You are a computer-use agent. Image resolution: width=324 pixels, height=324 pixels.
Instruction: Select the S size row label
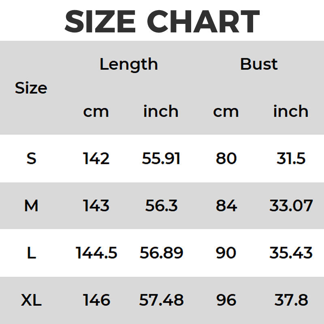pos(31,158)
